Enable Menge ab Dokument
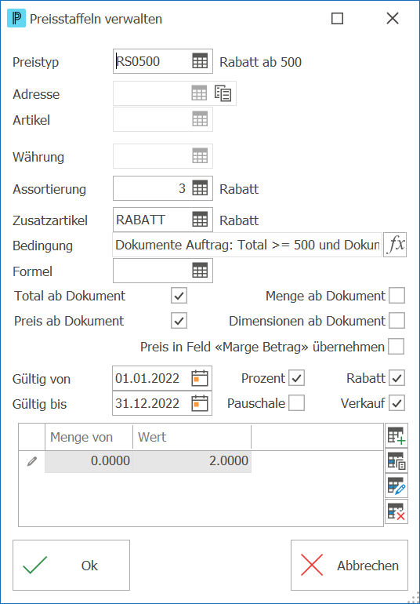The width and height of the screenshot is (420, 604). click(396, 296)
